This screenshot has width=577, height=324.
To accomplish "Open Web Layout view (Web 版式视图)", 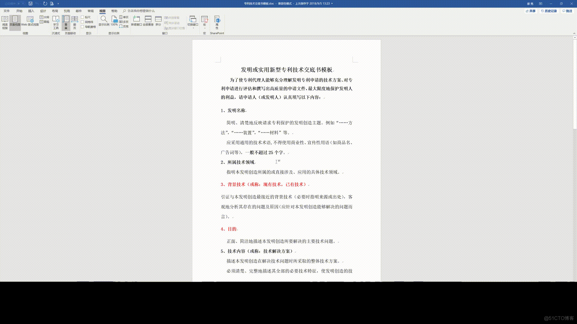I will pyautogui.click(x=30, y=21).
